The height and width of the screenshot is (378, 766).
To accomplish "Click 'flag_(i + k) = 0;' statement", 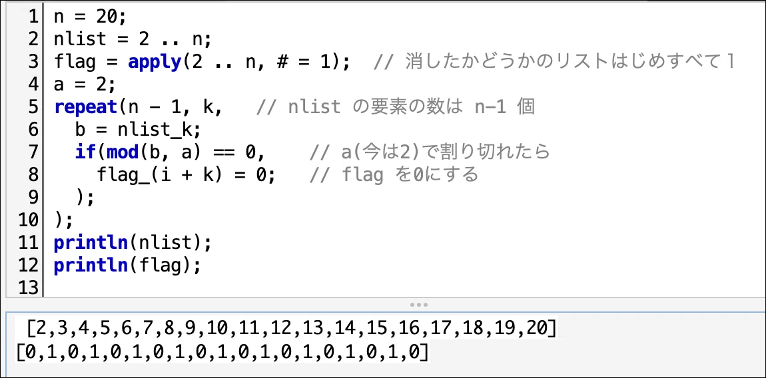I will click(186, 175).
